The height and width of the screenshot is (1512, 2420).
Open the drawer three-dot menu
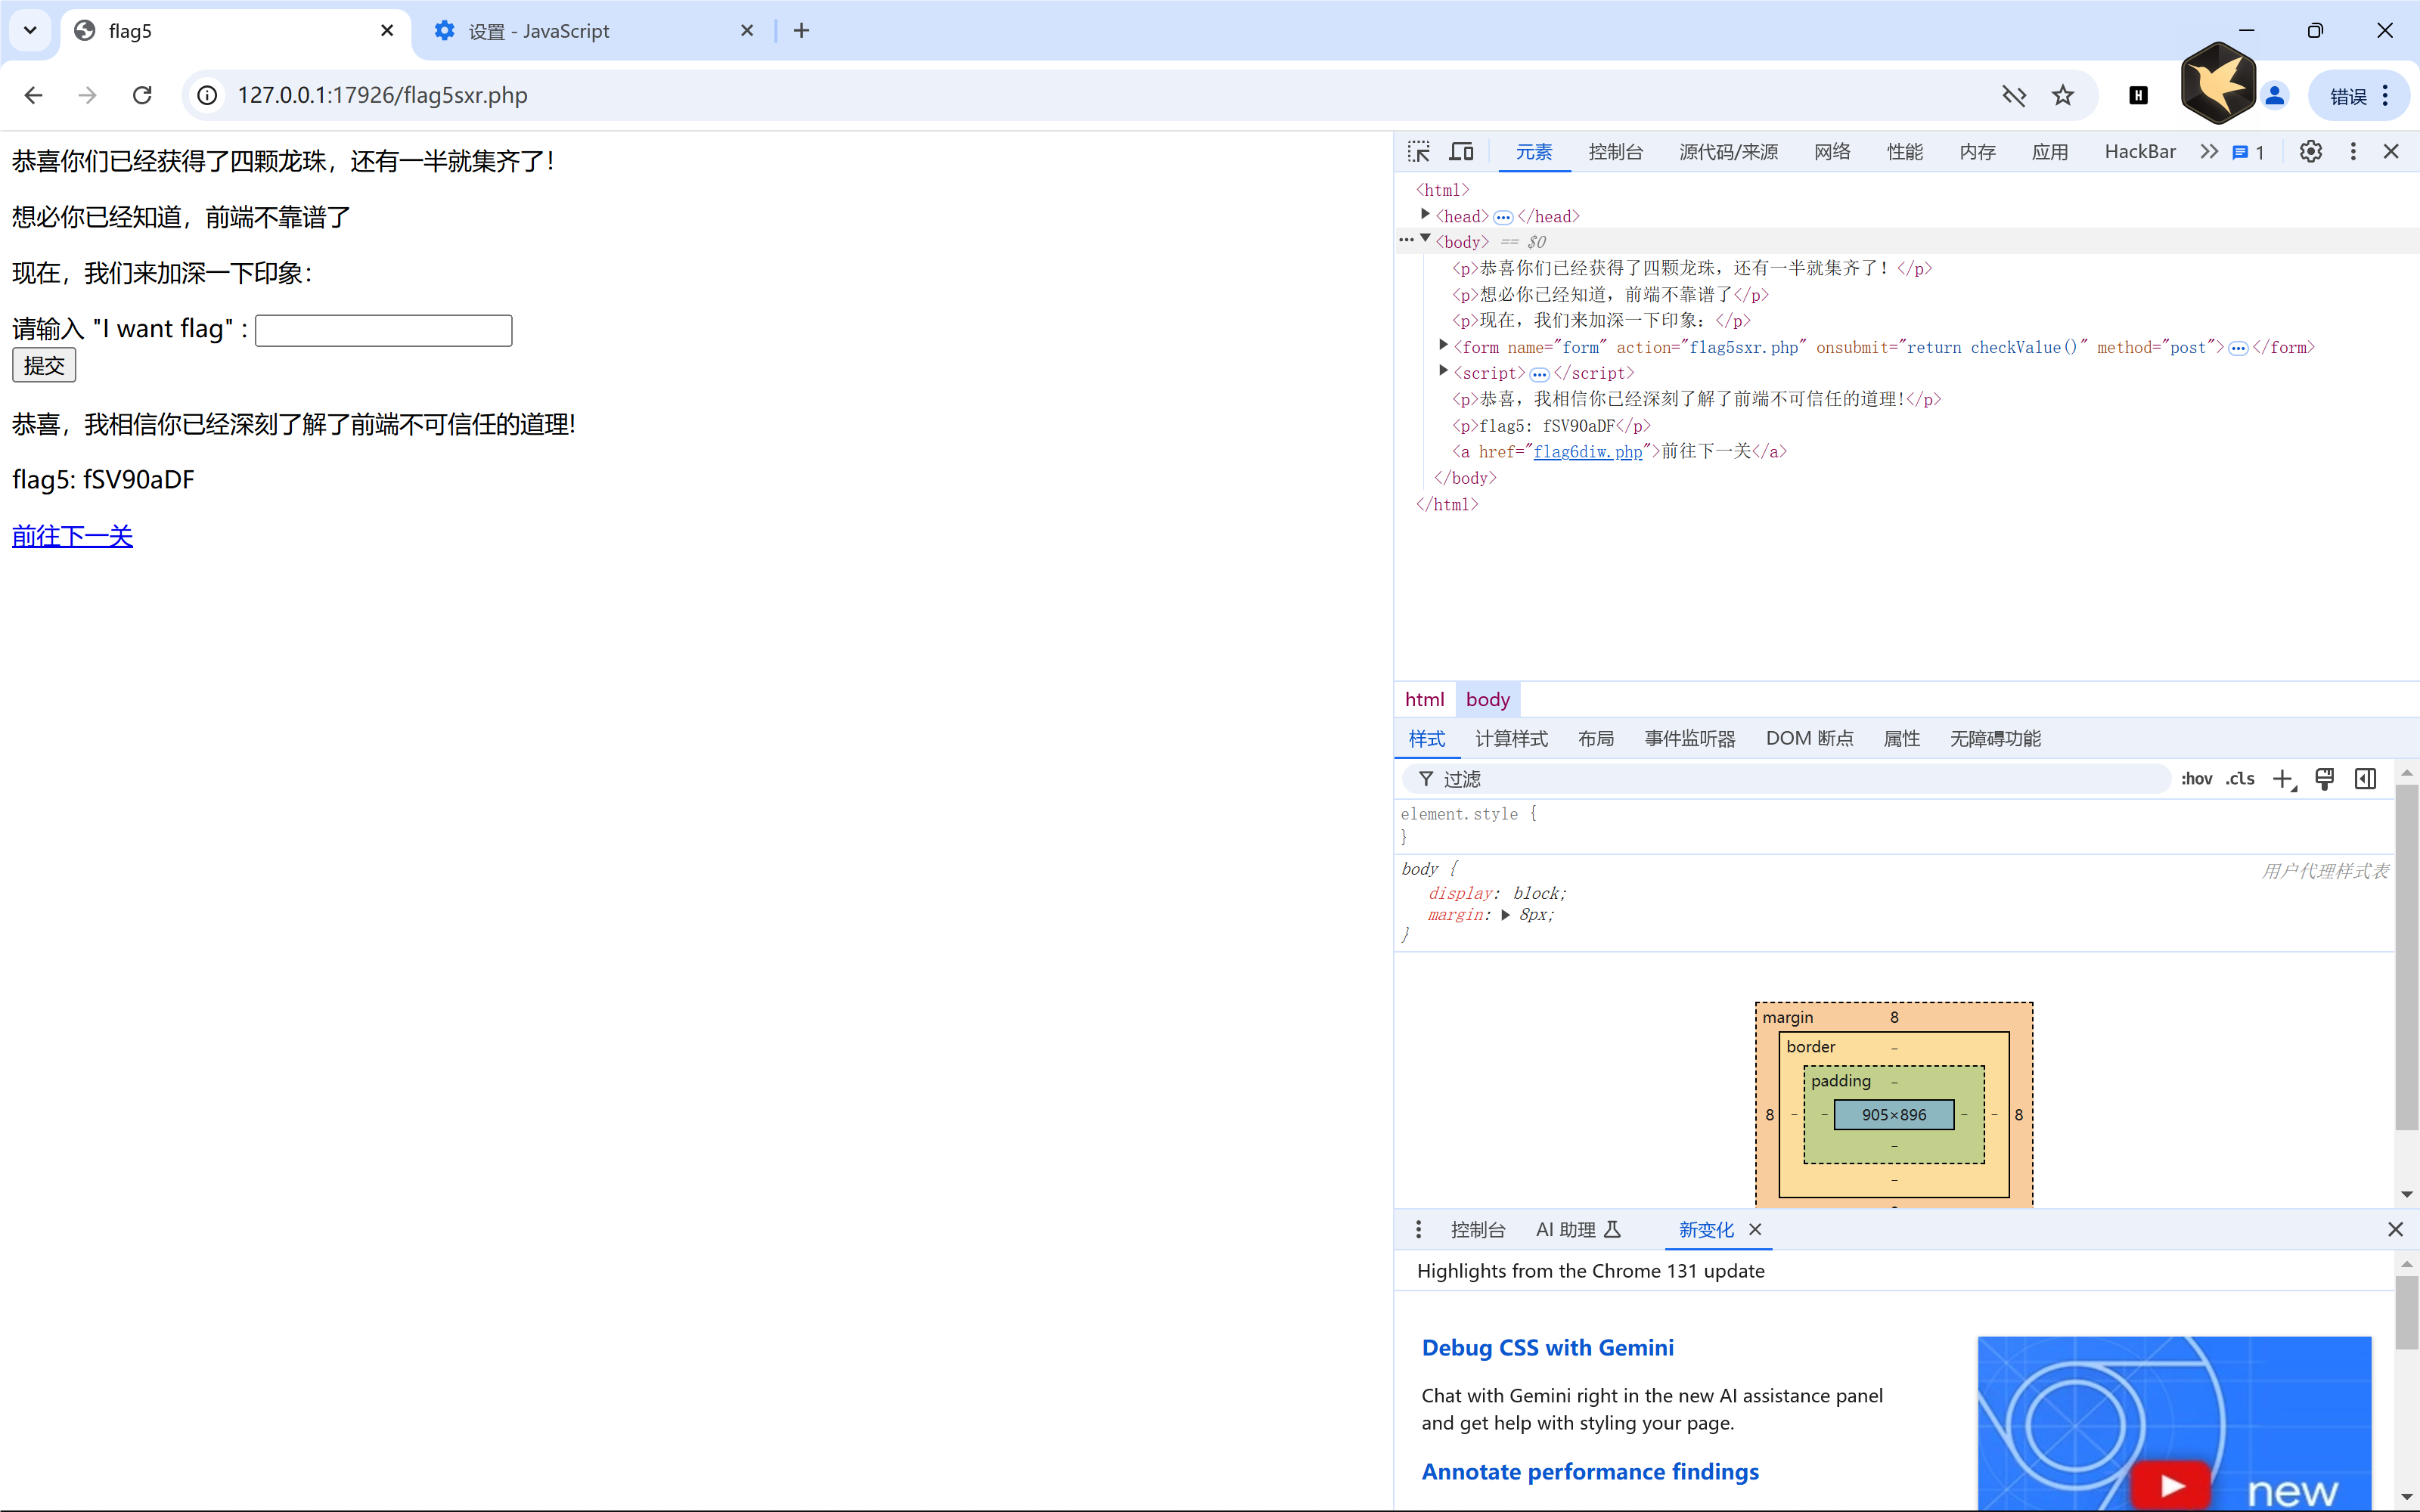point(1418,1230)
